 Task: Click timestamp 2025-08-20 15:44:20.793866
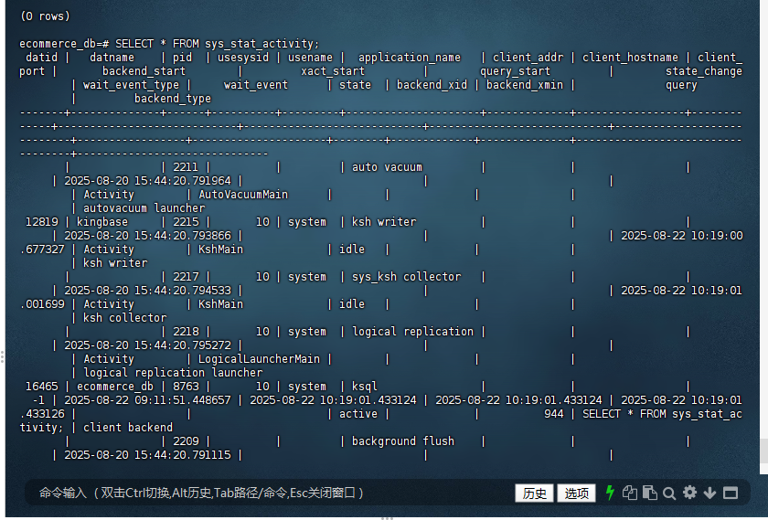pyautogui.click(x=147, y=236)
